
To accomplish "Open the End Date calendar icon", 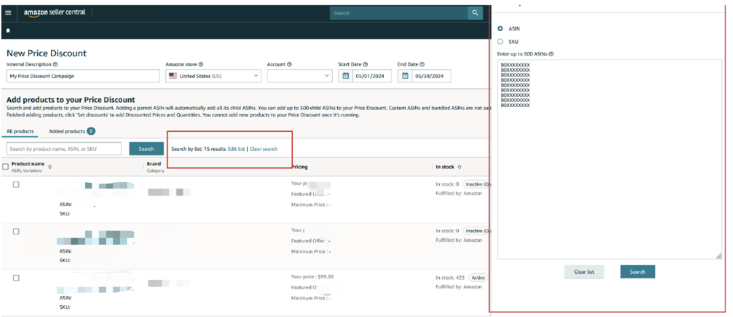I will point(405,76).
